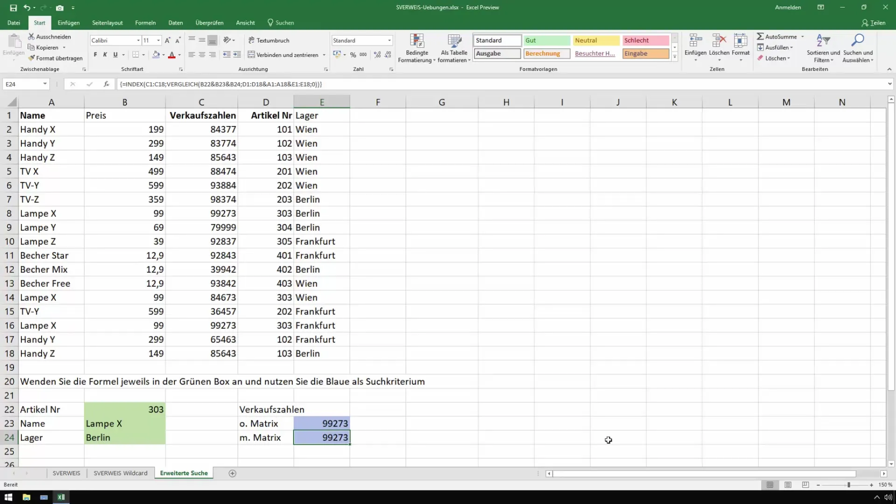Open Ausfüllen dropdown
This screenshot has width=896, height=504.
point(775,47)
